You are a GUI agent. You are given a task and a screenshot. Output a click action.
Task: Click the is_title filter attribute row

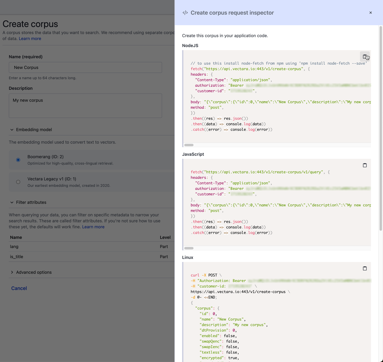pyautogui.click(x=61, y=256)
